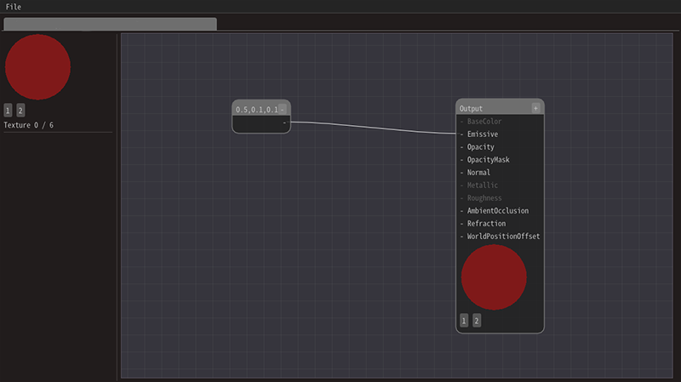Click the AmbientOcclusion input pin

pos(462,211)
